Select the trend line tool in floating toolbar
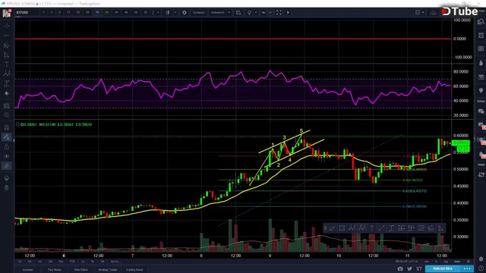 (x=381, y=228)
